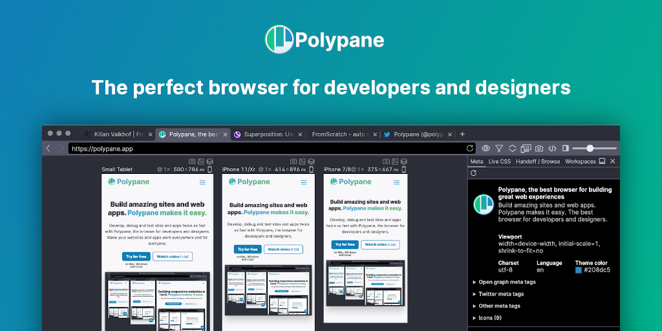
Task: Close the Polypane Twitter tab
Action: [x=450, y=134]
